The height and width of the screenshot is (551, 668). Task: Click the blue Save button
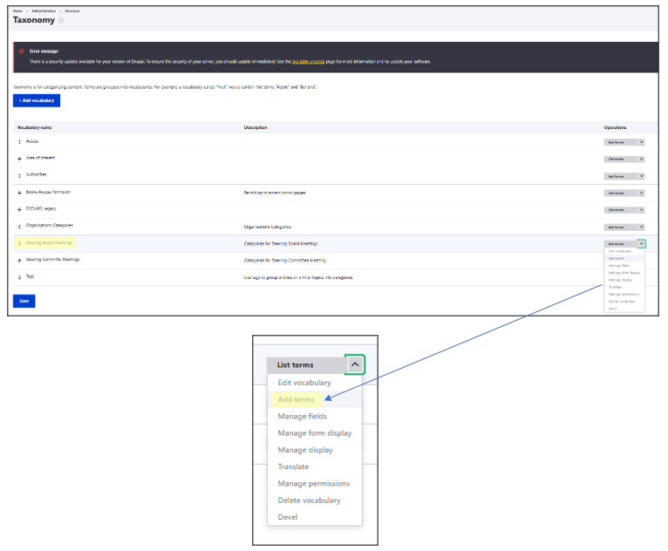[24, 301]
